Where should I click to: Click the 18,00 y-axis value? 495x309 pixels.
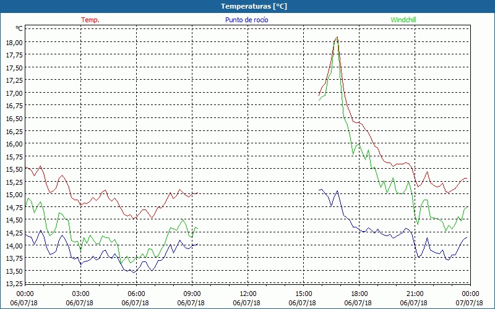pos(14,42)
